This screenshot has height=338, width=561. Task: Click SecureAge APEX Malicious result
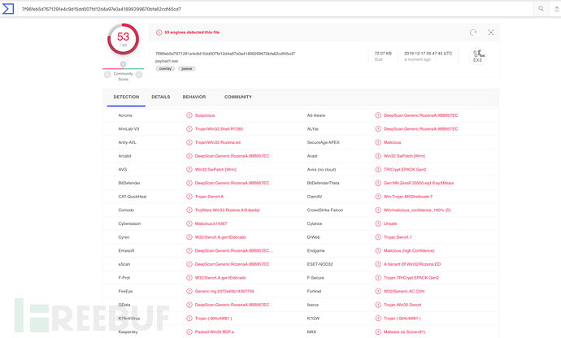pyautogui.click(x=392, y=142)
